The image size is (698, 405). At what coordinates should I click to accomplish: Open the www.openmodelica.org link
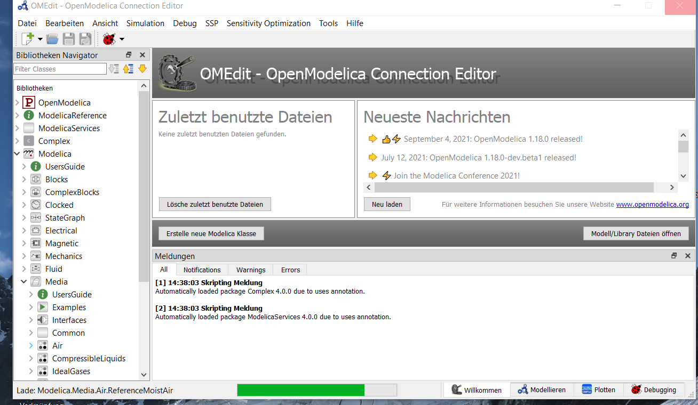coord(652,204)
